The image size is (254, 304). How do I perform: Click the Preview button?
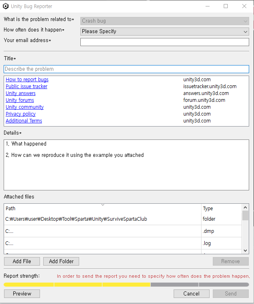(22, 293)
